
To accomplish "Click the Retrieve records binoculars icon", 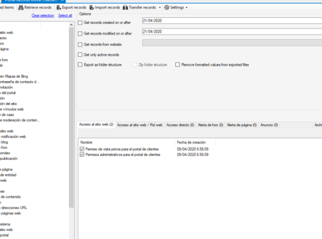I will [21, 7].
